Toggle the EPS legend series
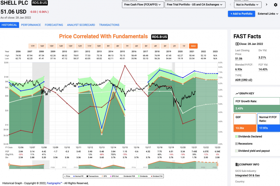The image size is (280, 186). pyautogui.click(x=104, y=176)
